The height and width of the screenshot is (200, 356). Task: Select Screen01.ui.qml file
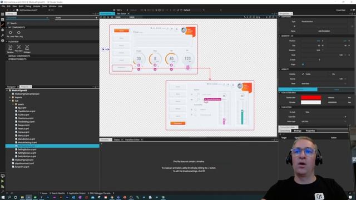click(x=22, y=167)
